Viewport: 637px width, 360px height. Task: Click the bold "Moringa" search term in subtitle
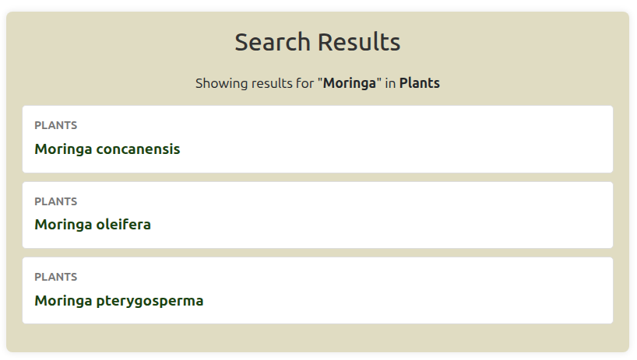[349, 83]
